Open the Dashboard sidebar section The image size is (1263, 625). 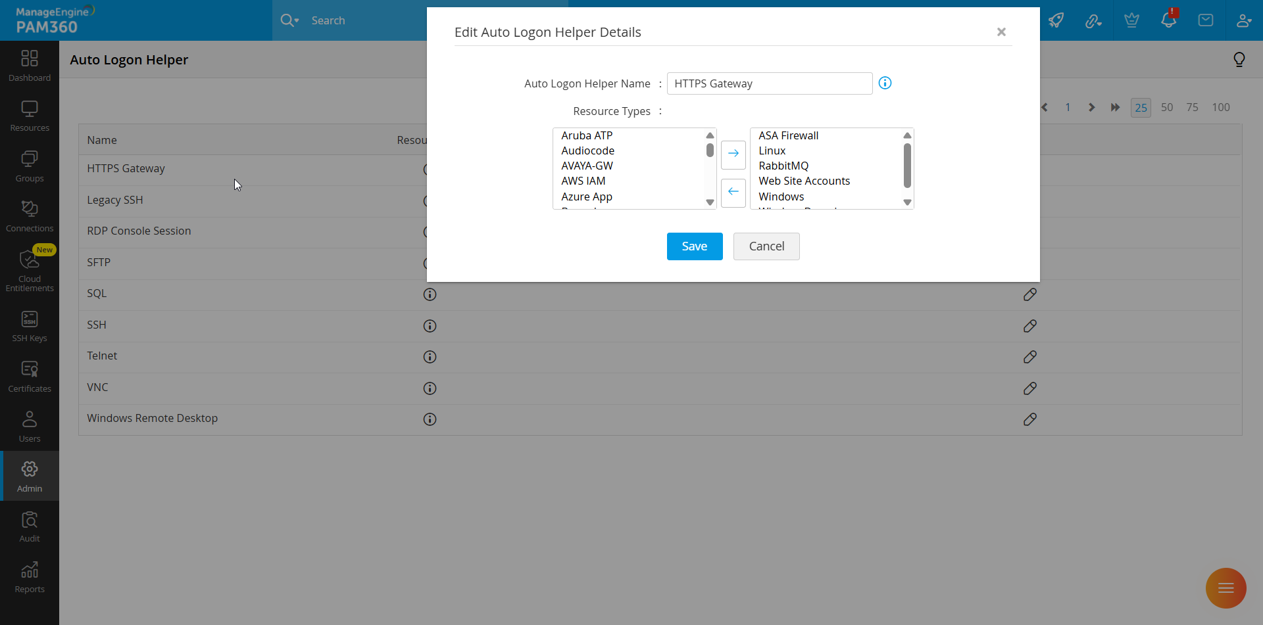[x=30, y=66]
